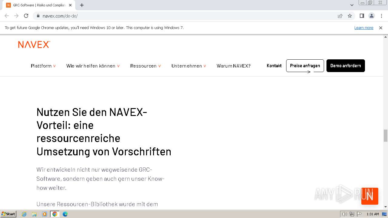388x218 pixels.
Task: Close the GRC-Software tab
Action: pos(70,5)
